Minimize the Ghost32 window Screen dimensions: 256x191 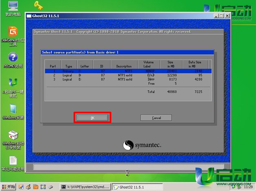[x=216, y=16]
